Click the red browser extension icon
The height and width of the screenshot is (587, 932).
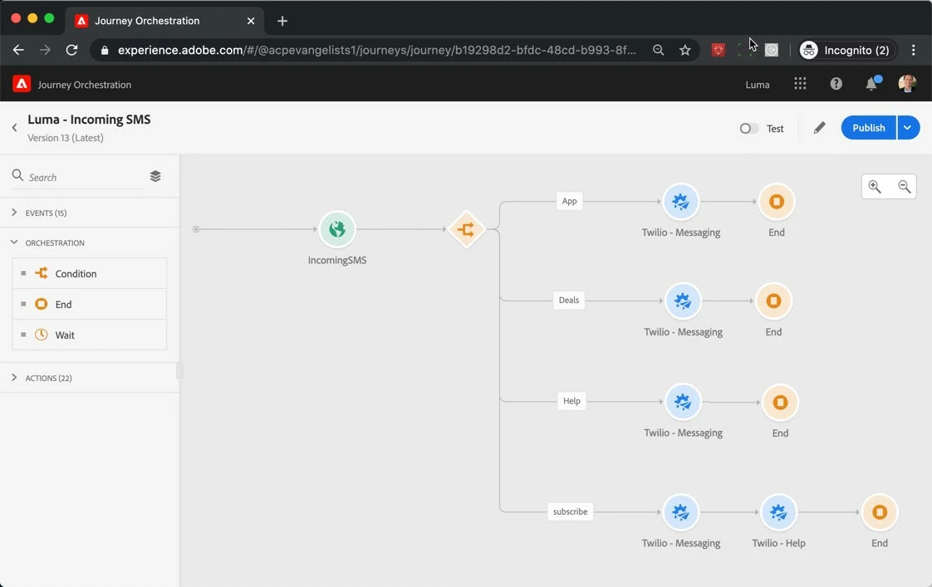(x=718, y=50)
